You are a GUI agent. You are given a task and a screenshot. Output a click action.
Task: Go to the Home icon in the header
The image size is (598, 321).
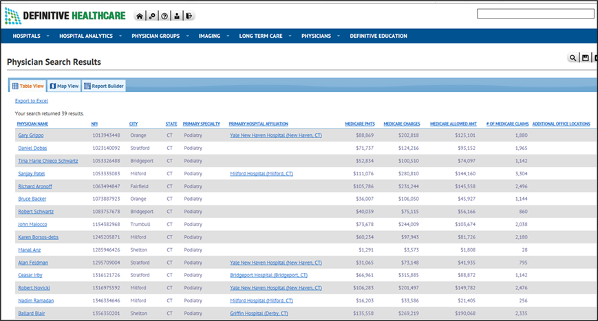[140, 16]
